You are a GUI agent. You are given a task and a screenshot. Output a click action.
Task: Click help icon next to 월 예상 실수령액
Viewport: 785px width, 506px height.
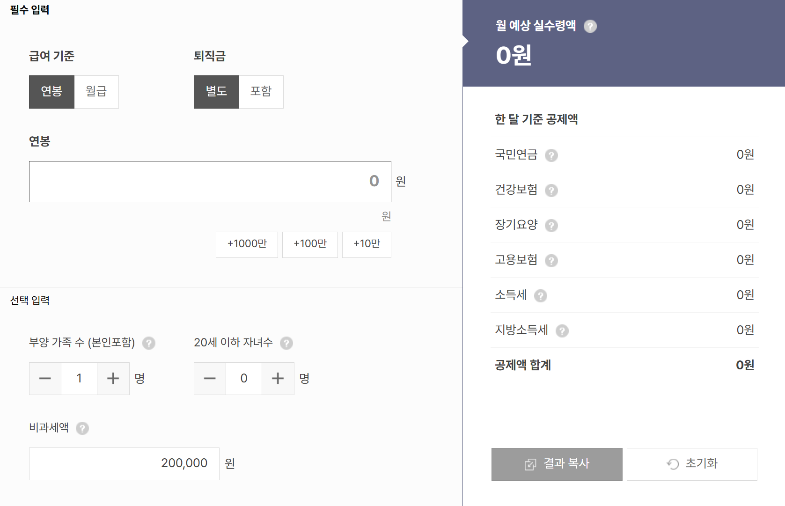[x=590, y=26]
